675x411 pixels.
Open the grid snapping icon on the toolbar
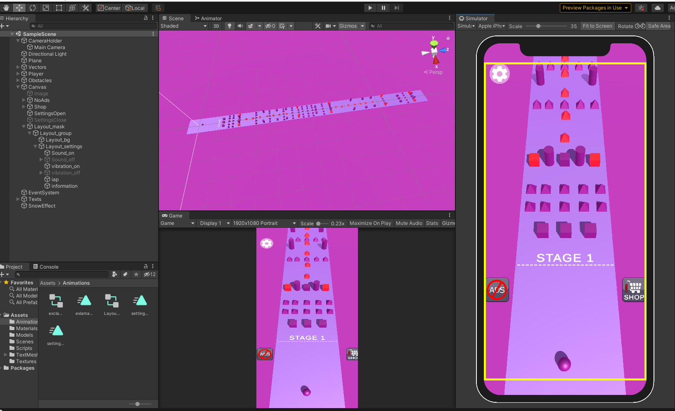(x=158, y=7)
